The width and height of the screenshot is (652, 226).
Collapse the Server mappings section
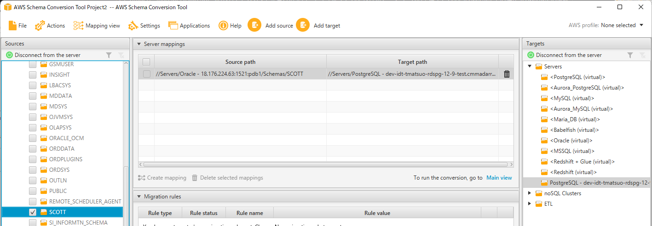point(139,44)
